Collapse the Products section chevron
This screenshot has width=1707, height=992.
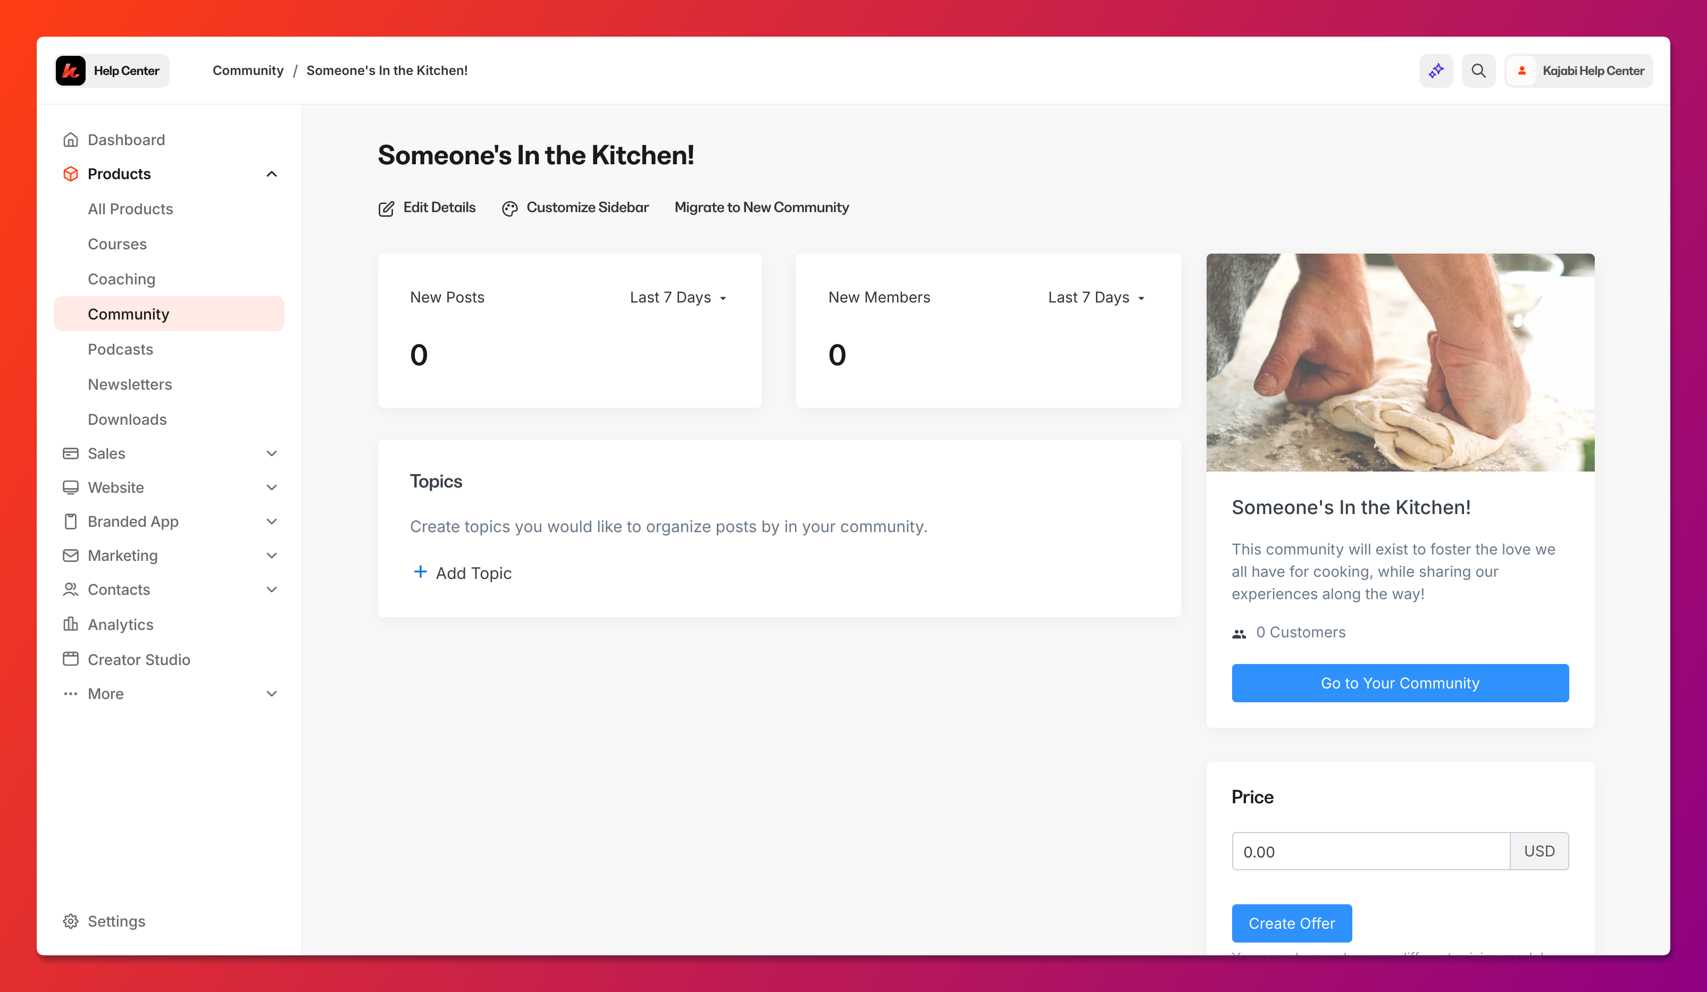(272, 174)
